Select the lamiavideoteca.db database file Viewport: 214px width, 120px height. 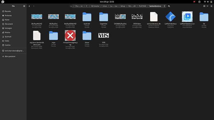click(154, 17)
